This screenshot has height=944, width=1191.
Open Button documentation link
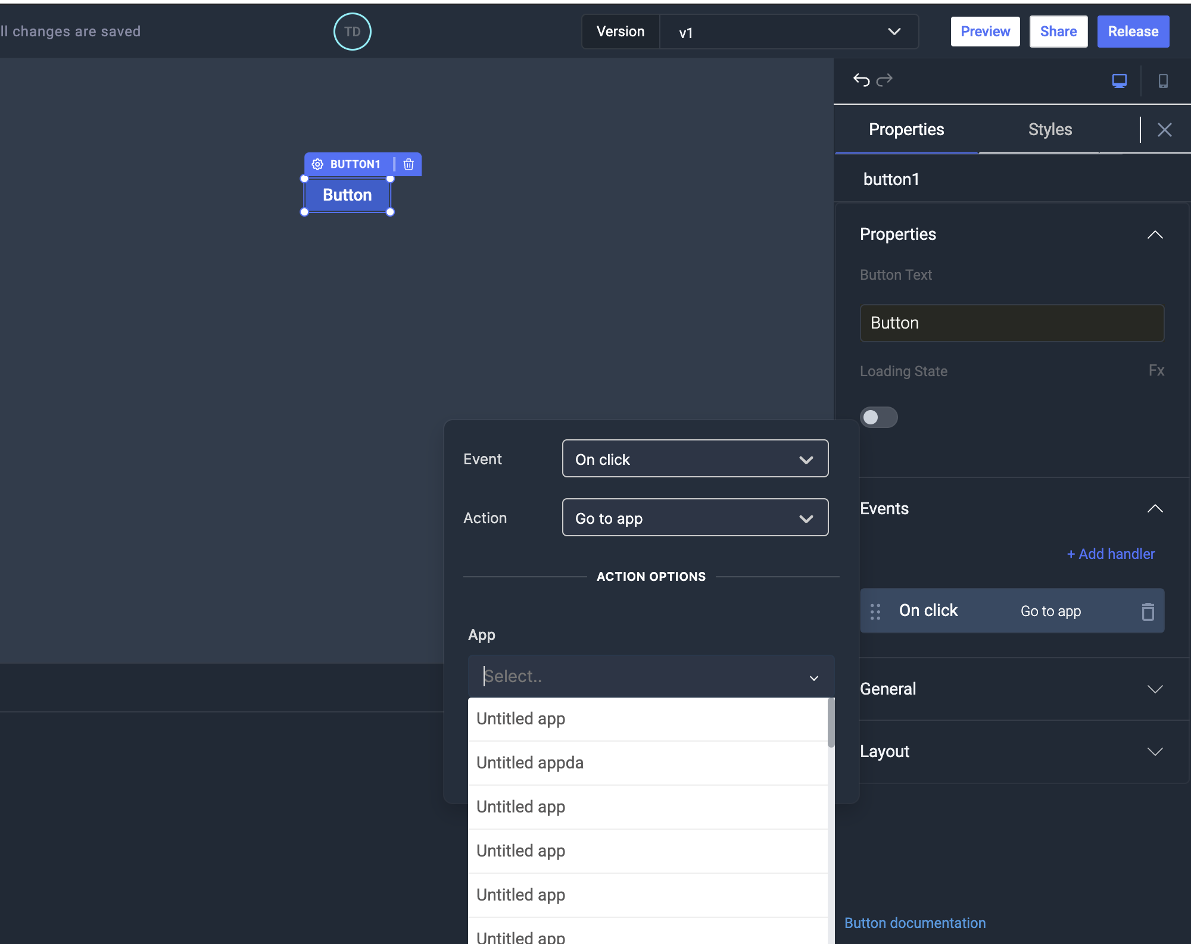[x=915, y=923]
